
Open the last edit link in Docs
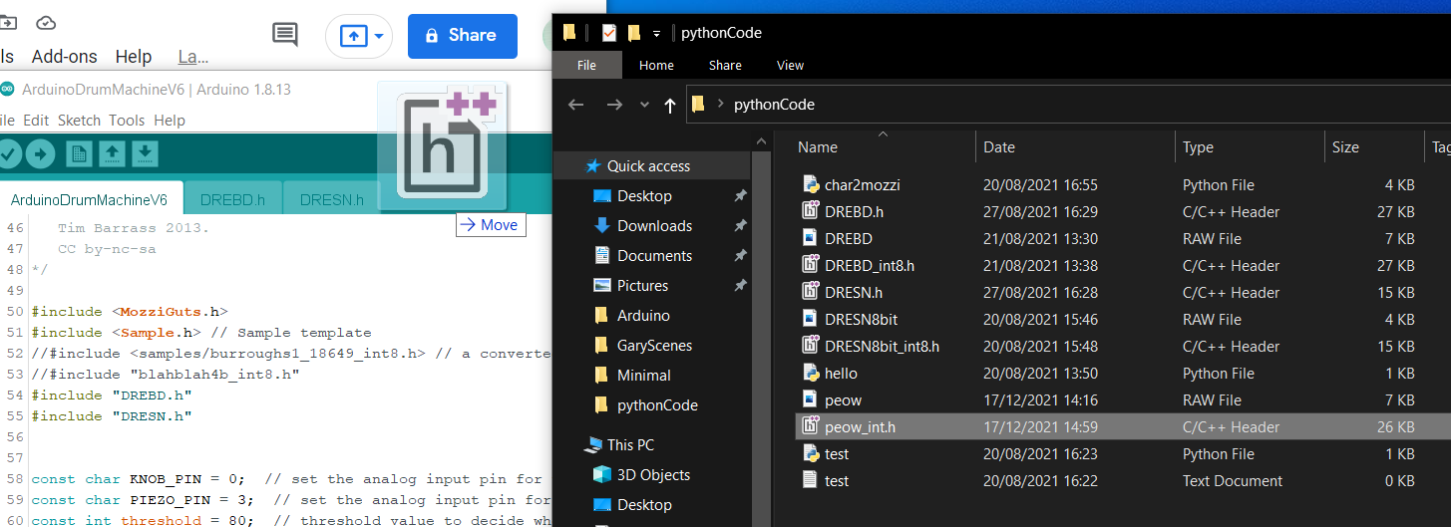tap(192, 57)
